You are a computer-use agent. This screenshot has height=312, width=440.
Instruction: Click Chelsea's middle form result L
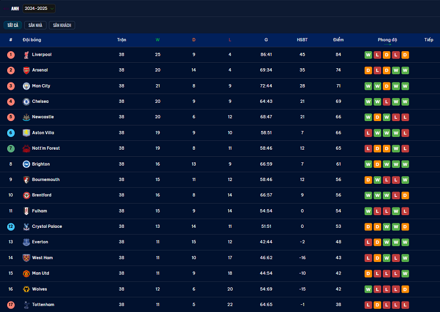[387, 101]
